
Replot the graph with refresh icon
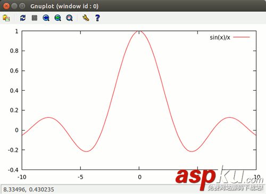[x=23, y=18]
